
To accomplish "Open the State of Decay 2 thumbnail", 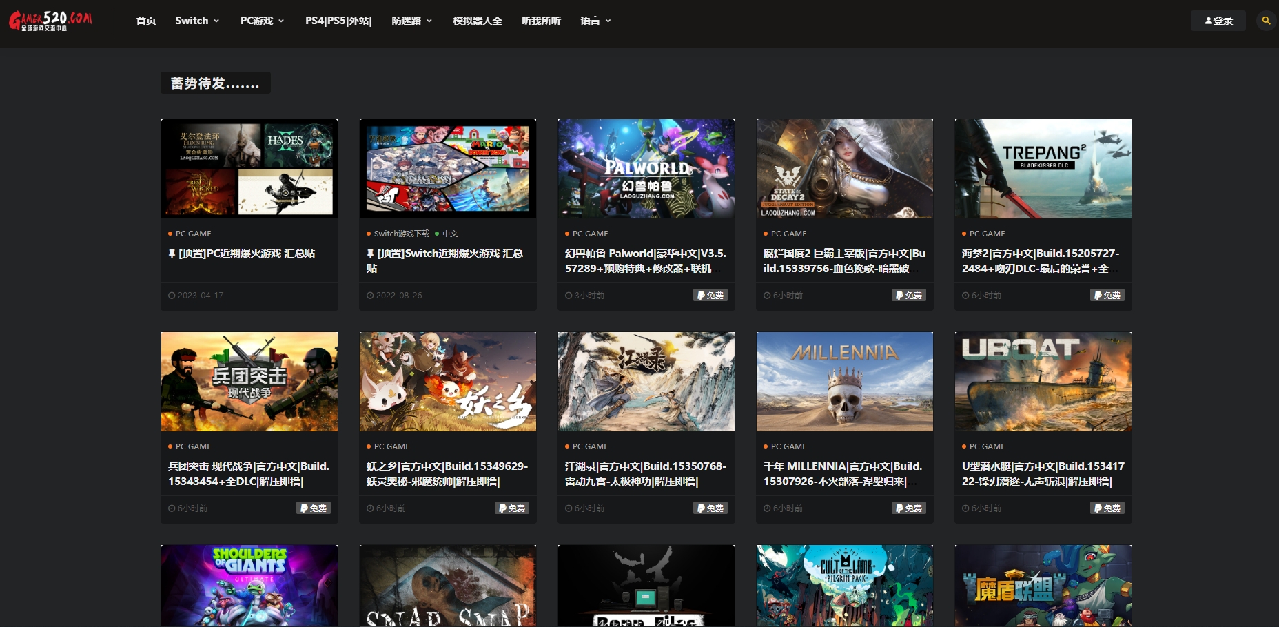I will pos(845,169).
